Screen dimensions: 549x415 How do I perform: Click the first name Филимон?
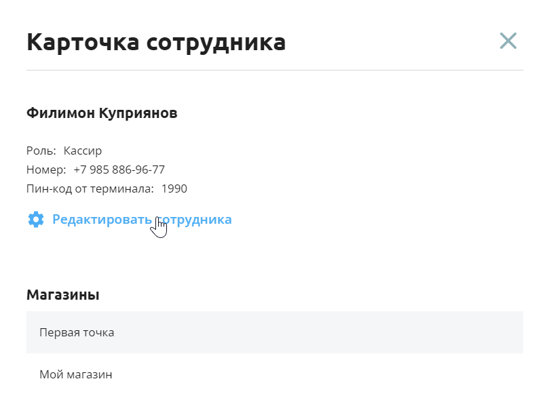coord(60,113)
